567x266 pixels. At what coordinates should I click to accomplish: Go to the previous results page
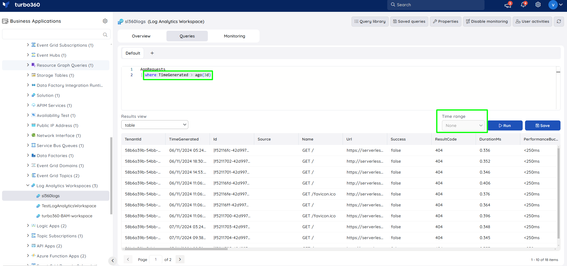point(128,259)
